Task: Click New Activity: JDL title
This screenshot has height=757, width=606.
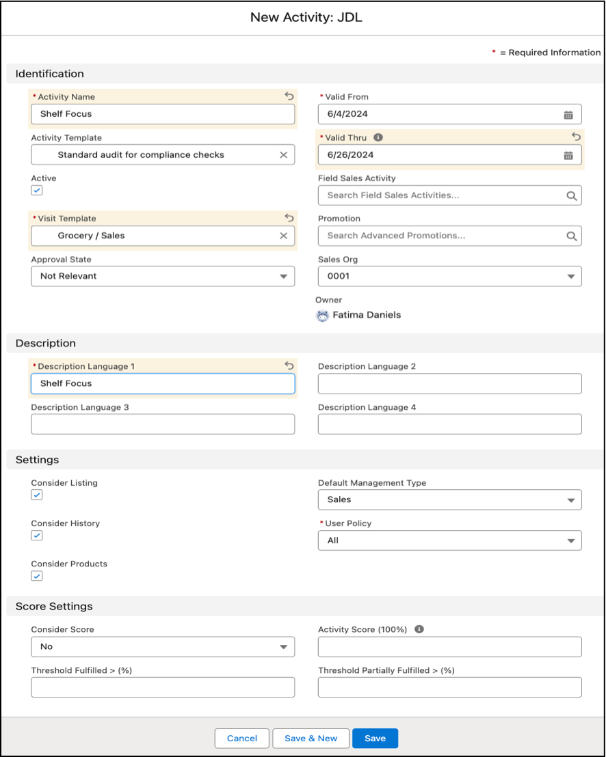Action: click(306, 18)
